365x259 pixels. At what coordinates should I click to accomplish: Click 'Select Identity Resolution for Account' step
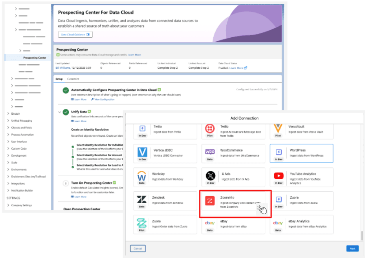[x=99, y=155]
